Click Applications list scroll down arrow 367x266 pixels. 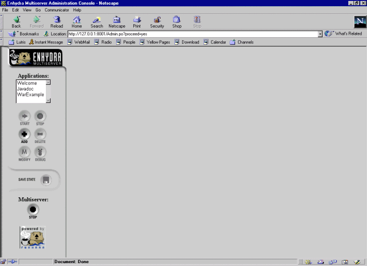point(48,101)
